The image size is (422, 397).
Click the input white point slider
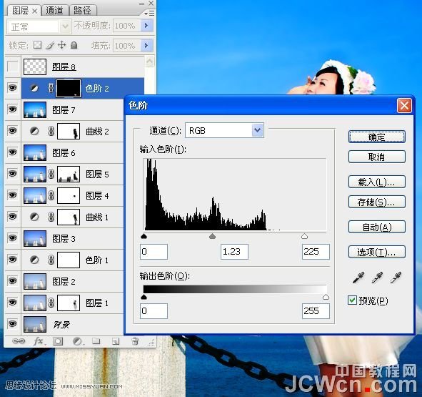pos(304,237)
